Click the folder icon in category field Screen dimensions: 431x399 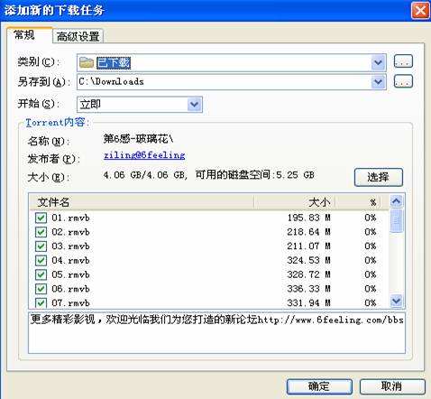[87, 62]
